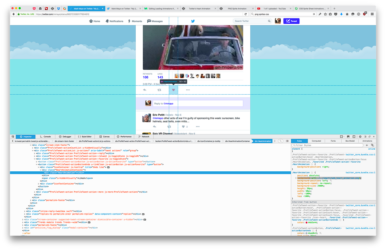Switch to the Debugger devtools tab
This screenshot has width=386, height=250.
click(x=65, y=137)
